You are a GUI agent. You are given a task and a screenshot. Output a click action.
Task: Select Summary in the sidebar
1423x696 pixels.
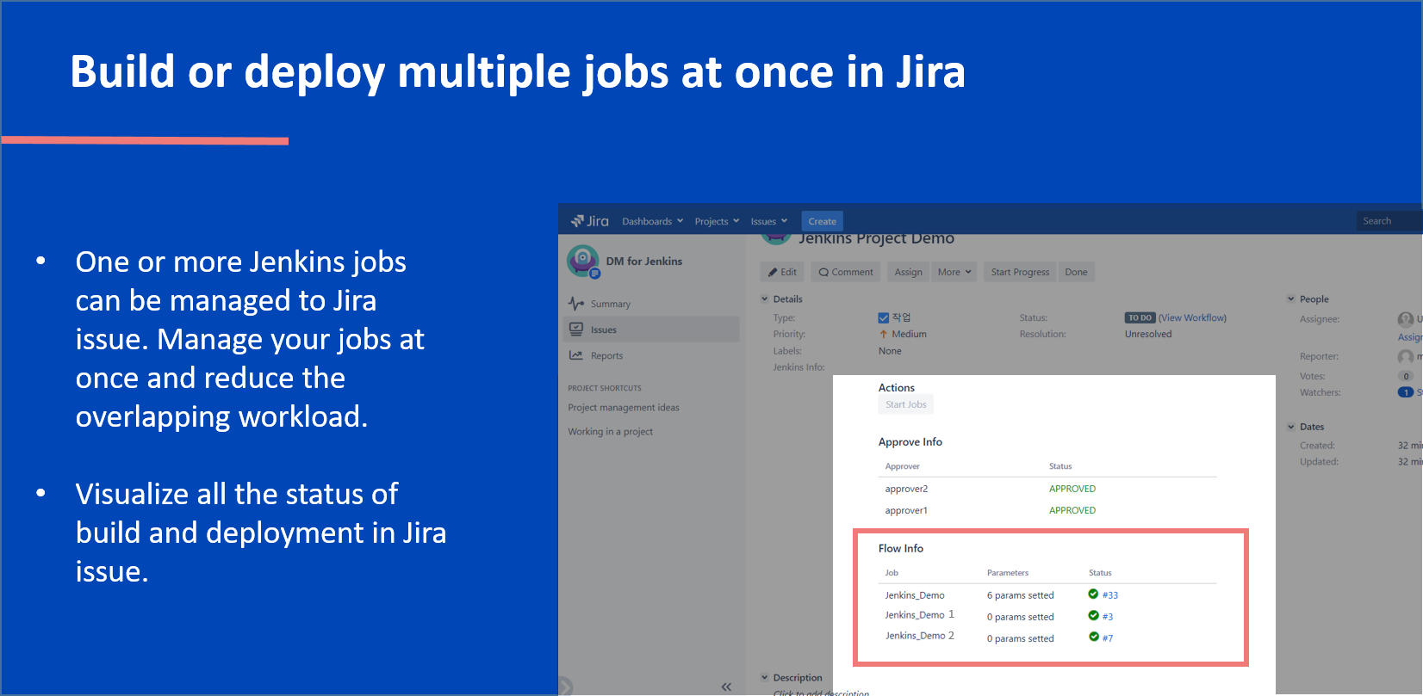610,304
